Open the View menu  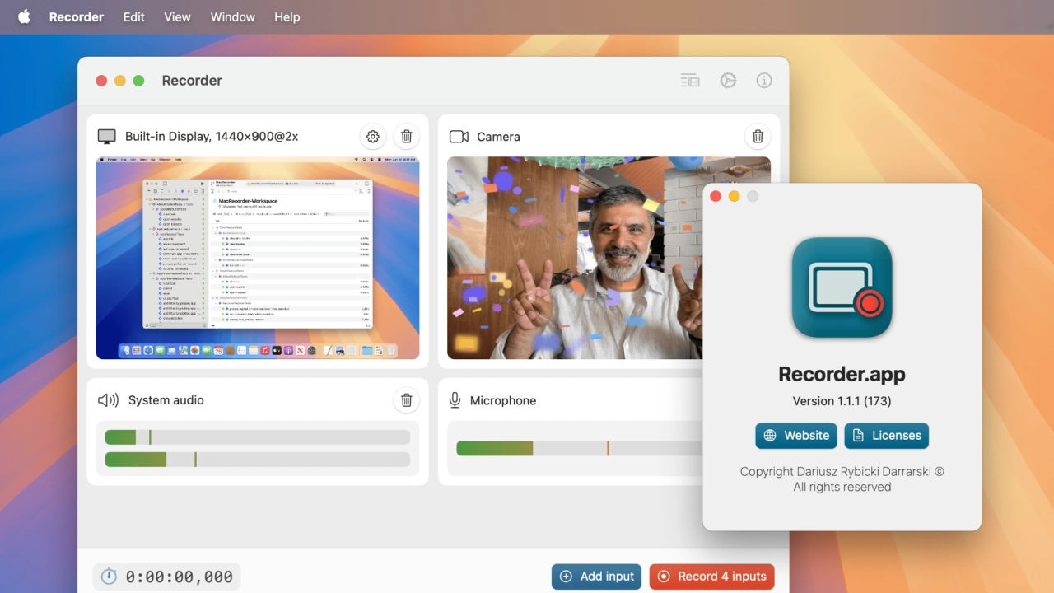click(x=177, y=17)
